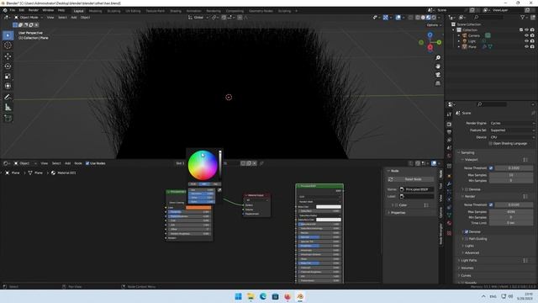The image size is (538, 303).
Task: Open the Tool properties tab icon
Action: [449, 114]
